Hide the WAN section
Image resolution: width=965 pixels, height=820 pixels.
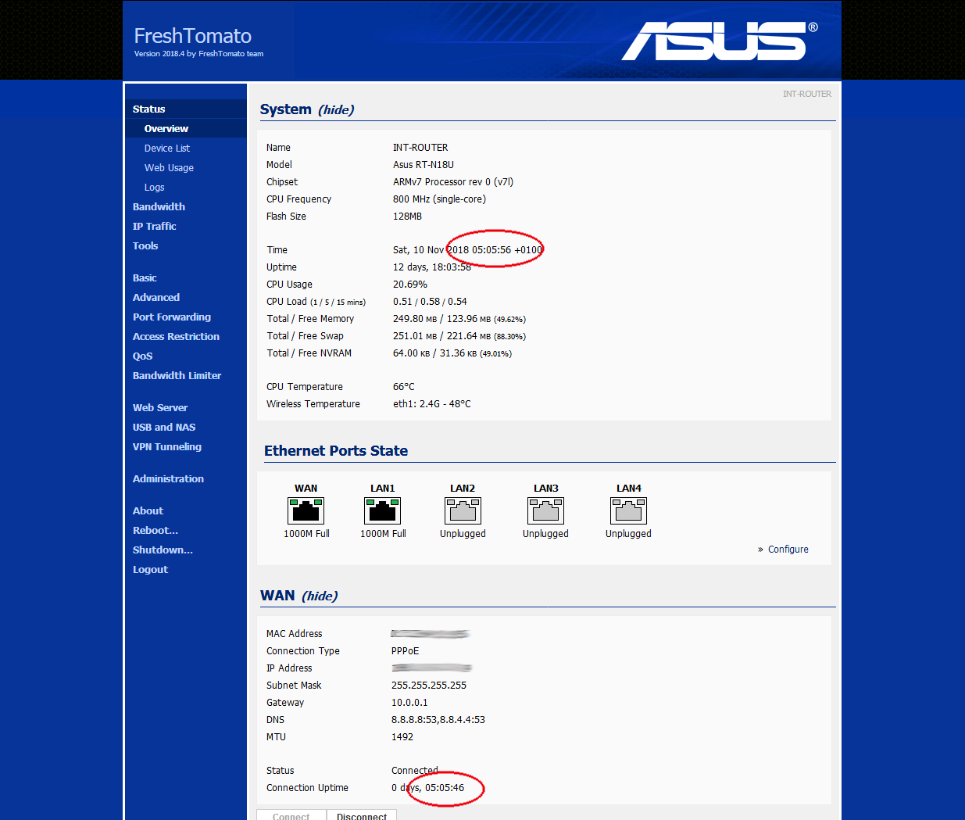[x=320, y=596]
